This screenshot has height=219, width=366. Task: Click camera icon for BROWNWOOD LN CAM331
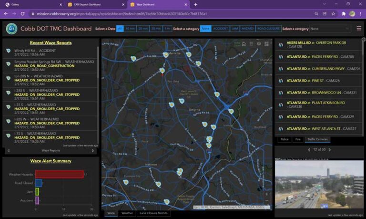(x=281, y=93)
